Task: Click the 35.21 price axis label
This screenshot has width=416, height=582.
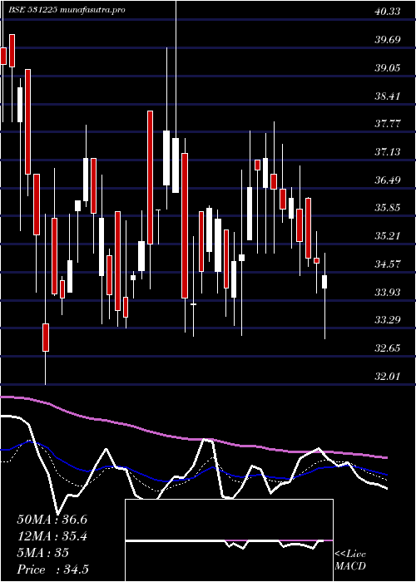Action: (x=388, y=236)
